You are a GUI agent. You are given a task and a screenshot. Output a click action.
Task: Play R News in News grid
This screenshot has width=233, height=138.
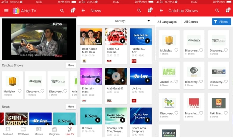(x=98, y=120)
